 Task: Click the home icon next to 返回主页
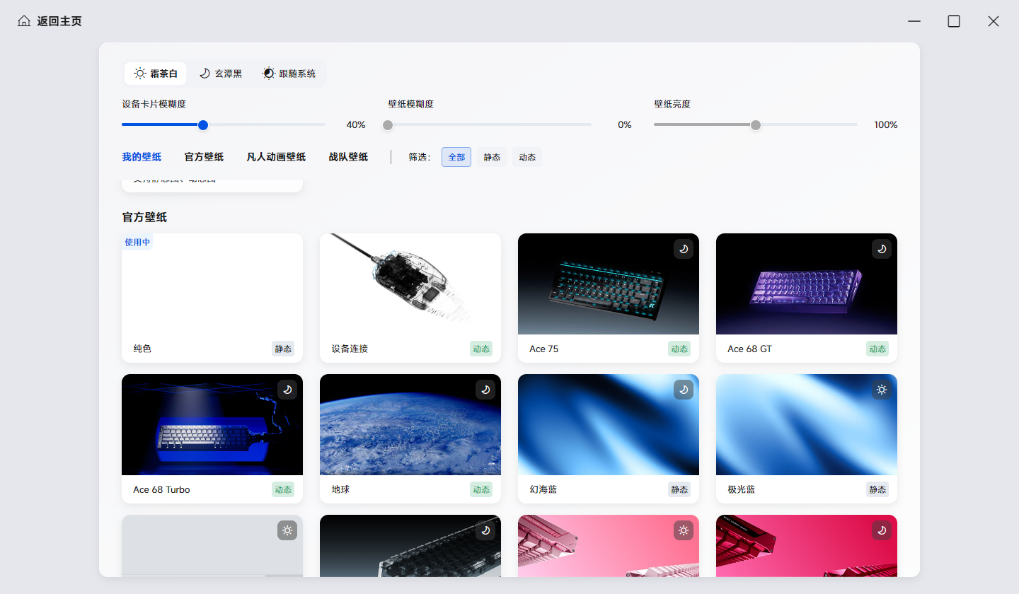click(x=24, y=21)
